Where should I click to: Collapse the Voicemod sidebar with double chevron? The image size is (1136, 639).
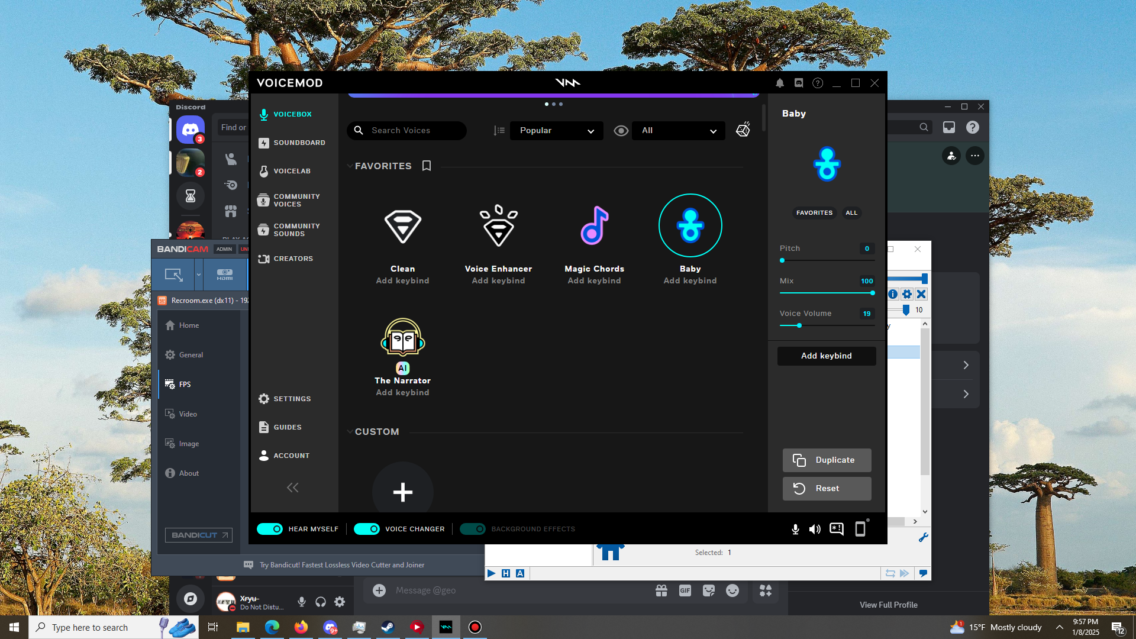292,488
